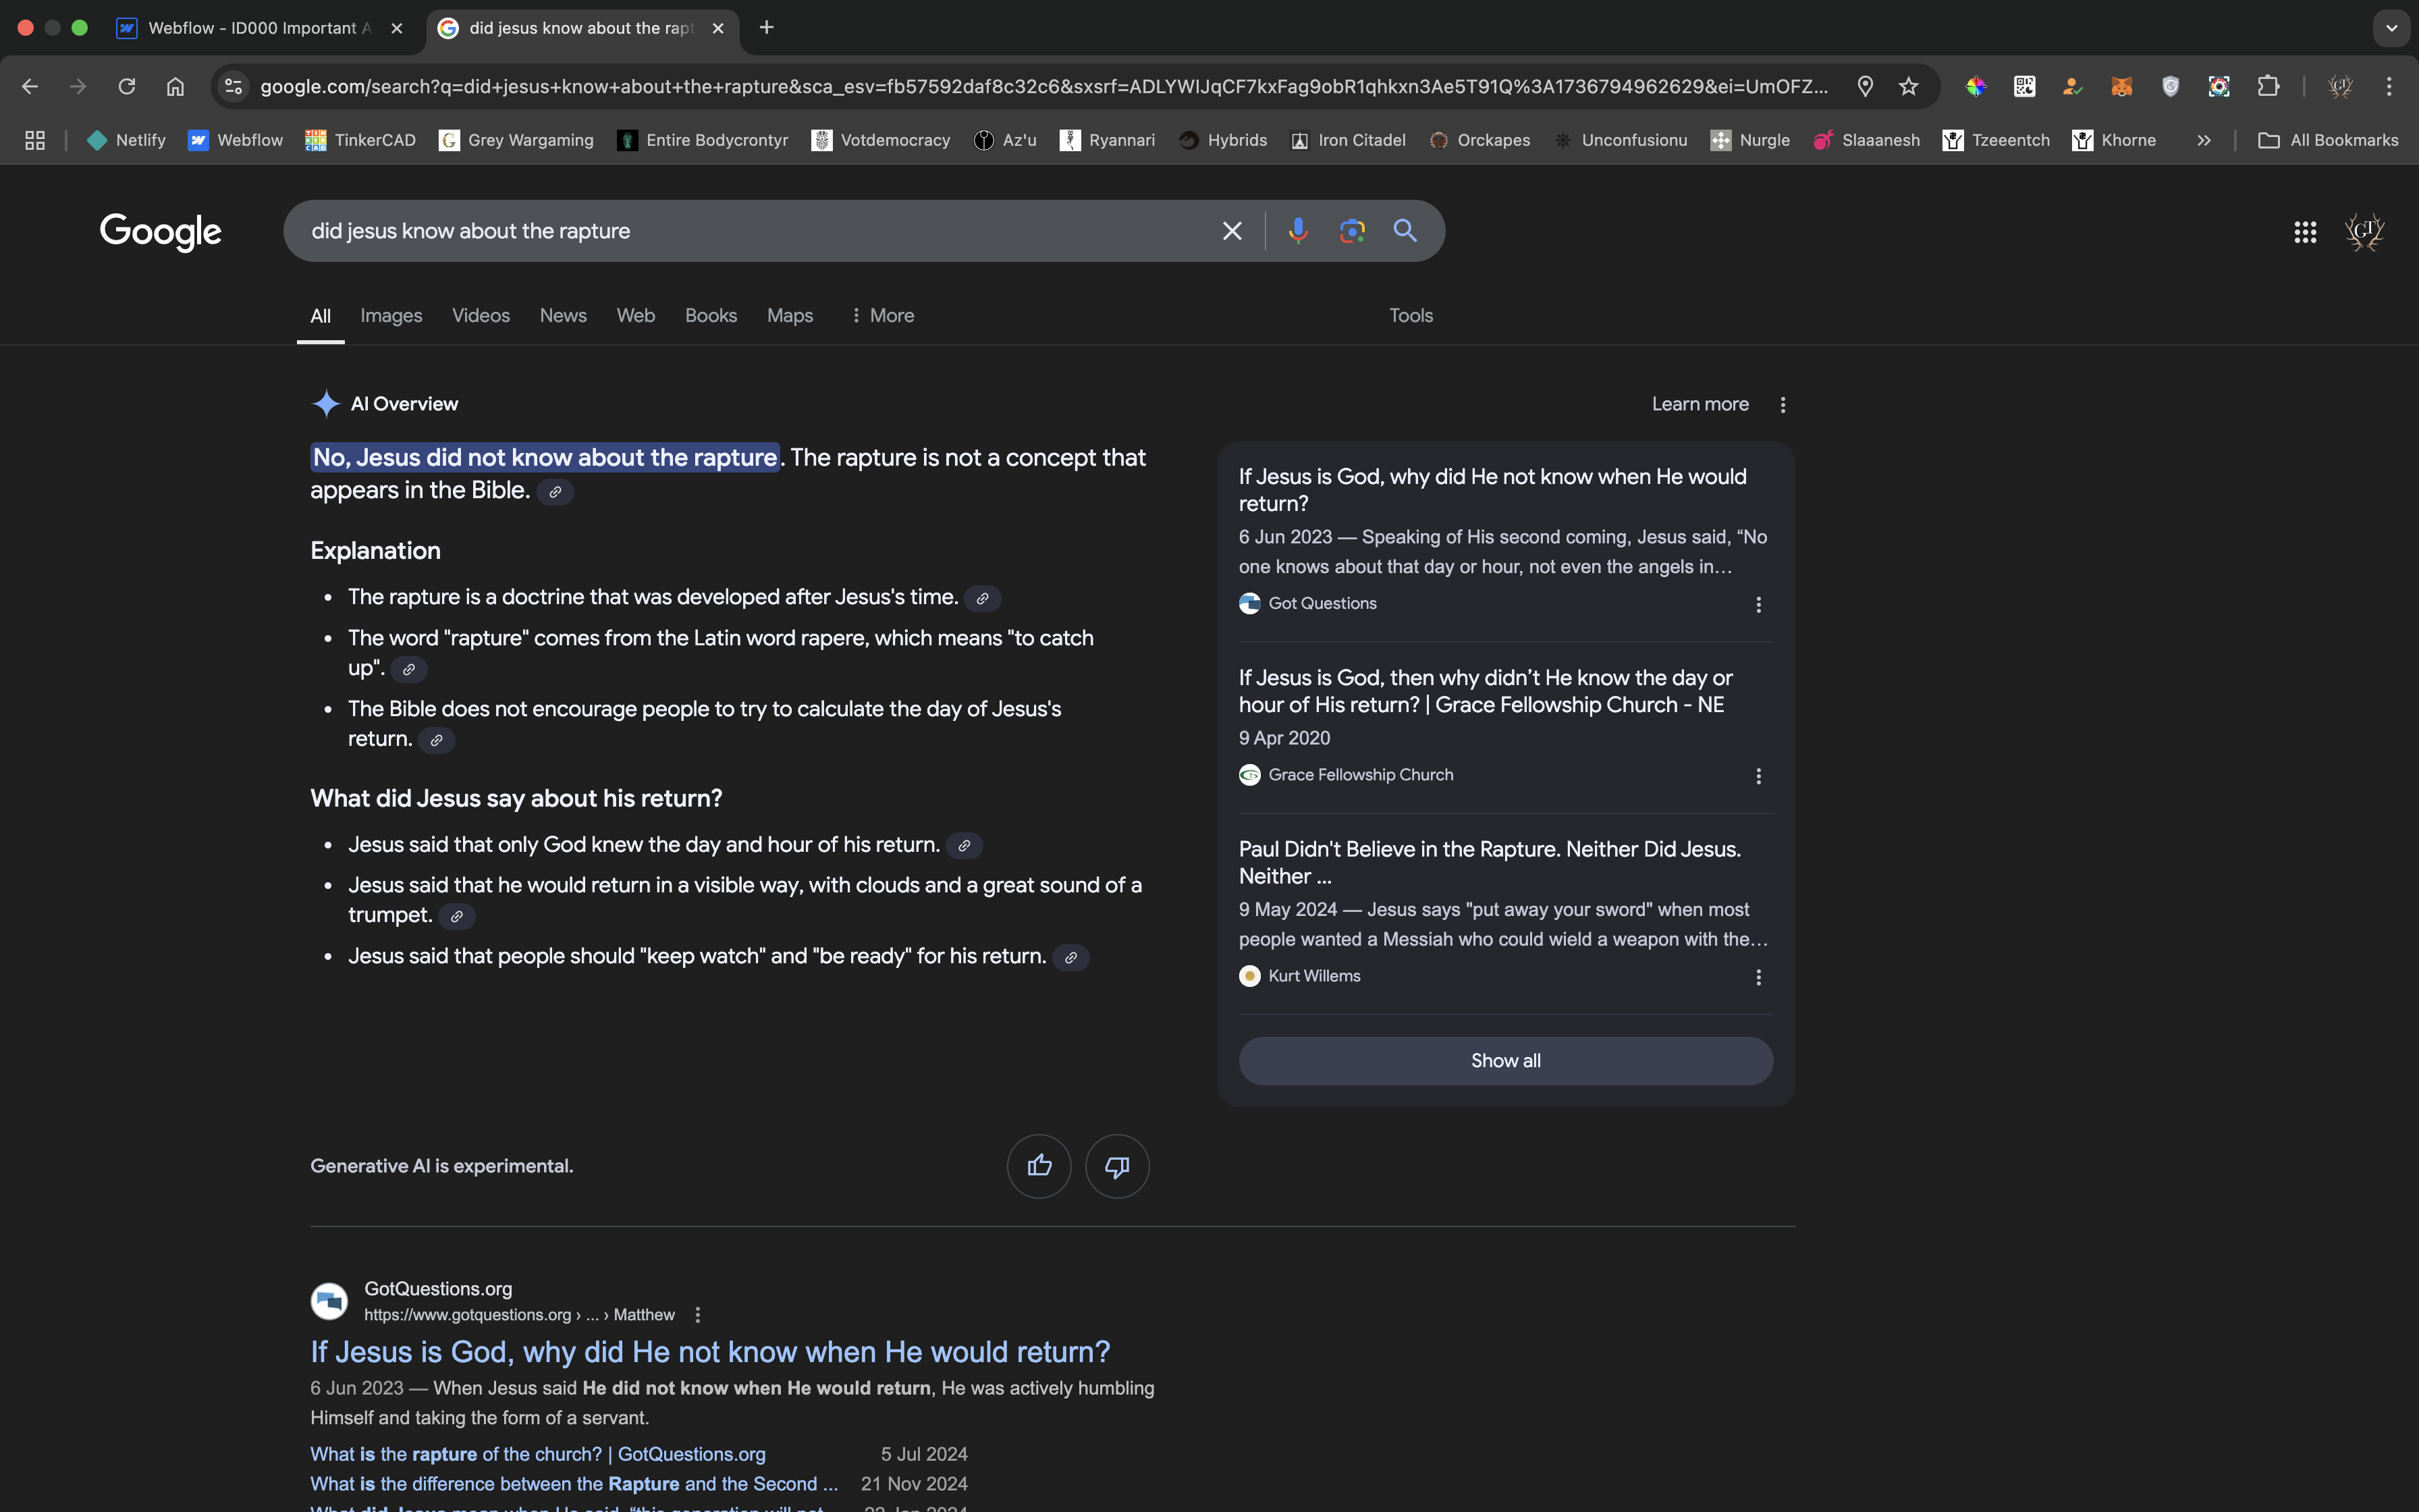2419x1512 pixels.
Task: Switch to the Images results tab
Action: coord(391,316)
